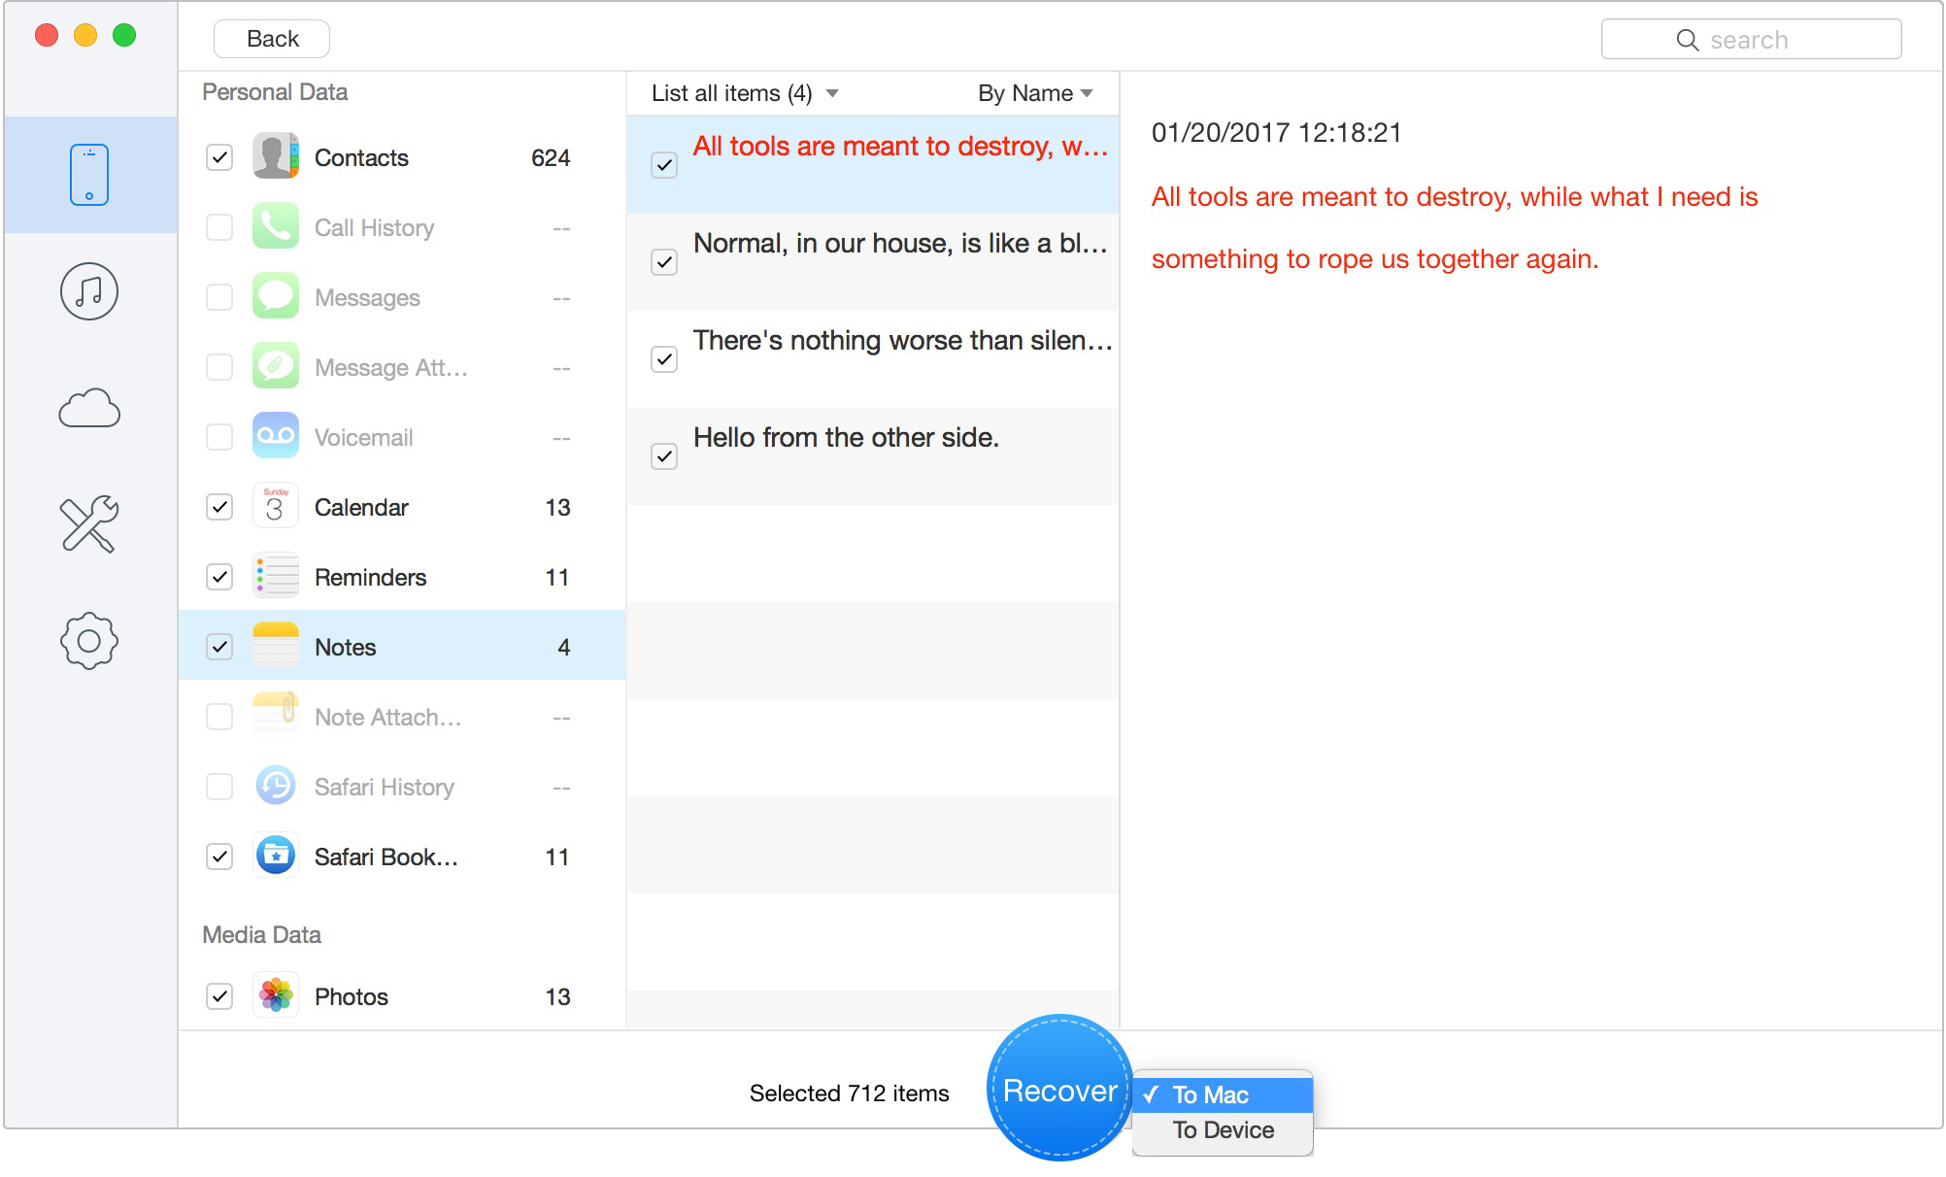Screen dimensions: 1946x1177
Task: Choose 'To Device' recovery option
Action: [1224, 1130]
